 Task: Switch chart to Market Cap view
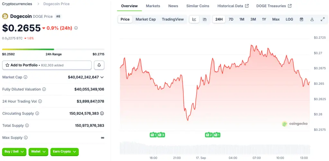tap(146, 19)
